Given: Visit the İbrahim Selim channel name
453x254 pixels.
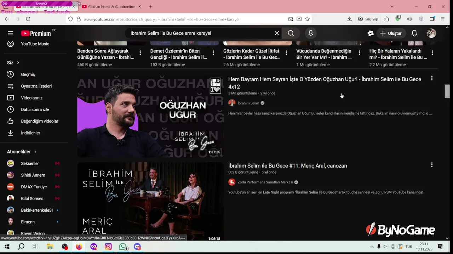Looking at the screenshot, I should (x=248, y=103).
